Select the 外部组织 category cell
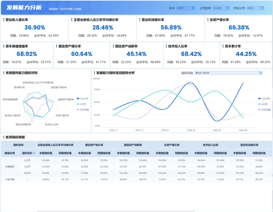This screenshot has height=212, width=273. [10, 167]
